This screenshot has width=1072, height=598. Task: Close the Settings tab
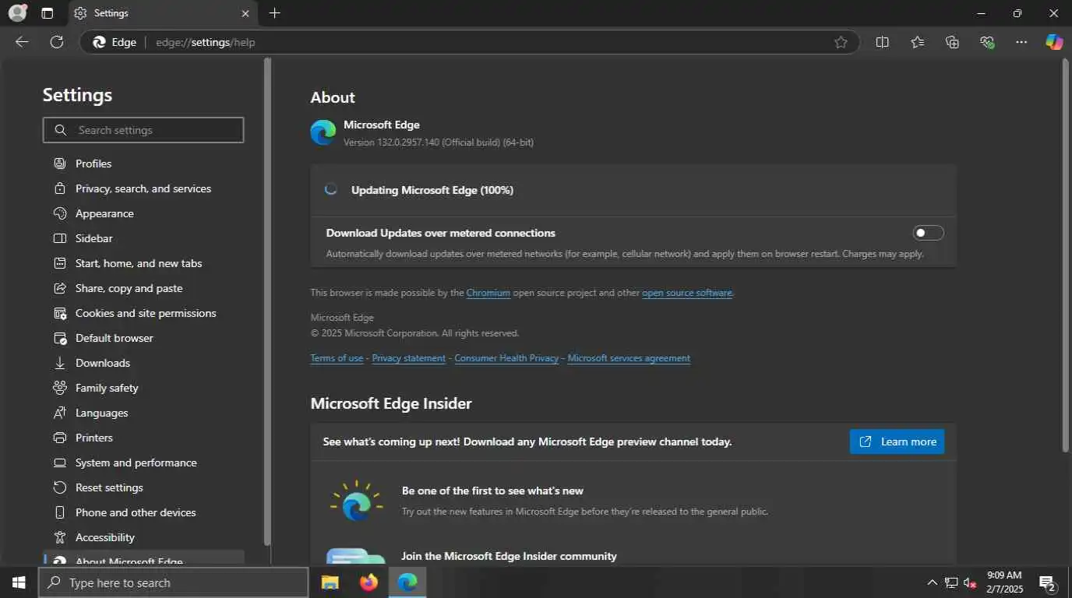click(x=245, y=13)
